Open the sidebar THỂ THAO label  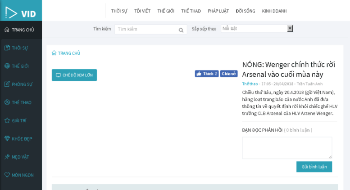point(22,102)
